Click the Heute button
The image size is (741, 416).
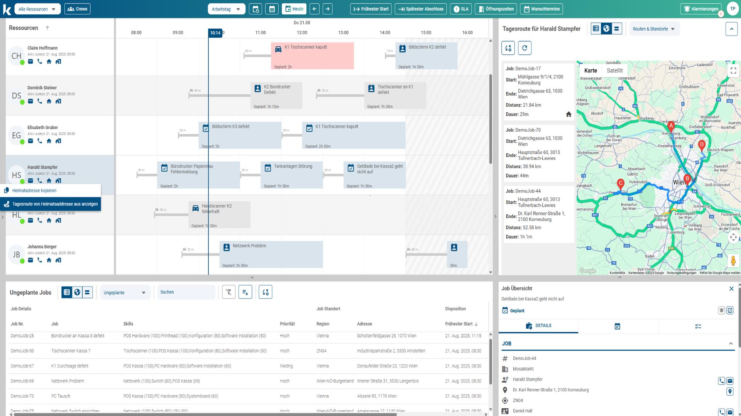(294, 9)
